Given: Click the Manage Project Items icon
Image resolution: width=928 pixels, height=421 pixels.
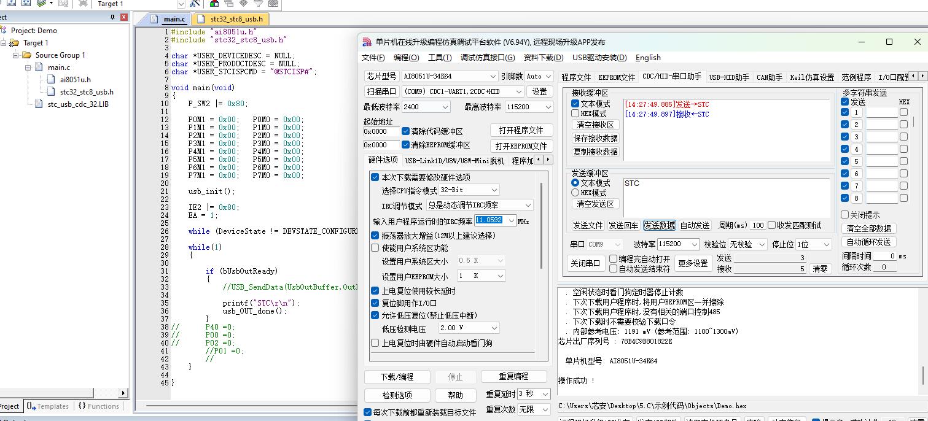Looking at the screenshot, I should click(214, 4).
